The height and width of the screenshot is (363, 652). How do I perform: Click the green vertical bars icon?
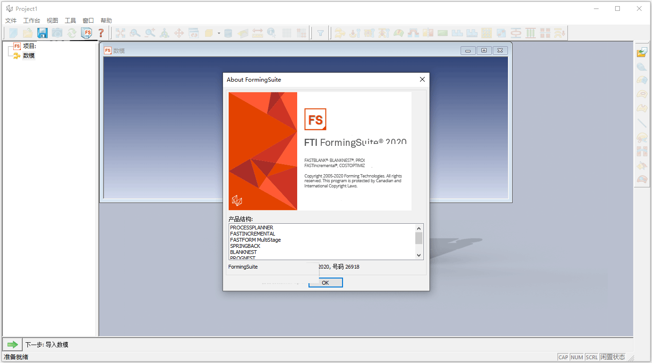tap(531, 33)
